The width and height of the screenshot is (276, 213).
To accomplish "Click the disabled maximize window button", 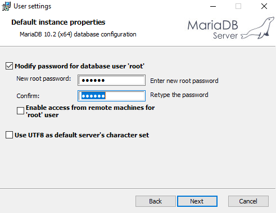I will click(238, 6).
